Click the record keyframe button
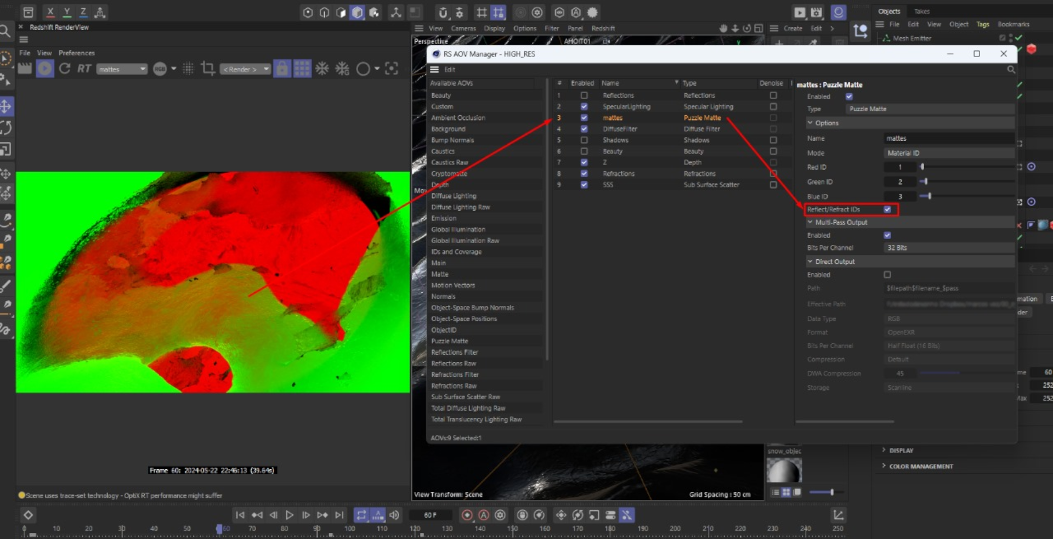The height and width of the screenshot is (539, 1053). pyautogui.click(x=467, y=515)
